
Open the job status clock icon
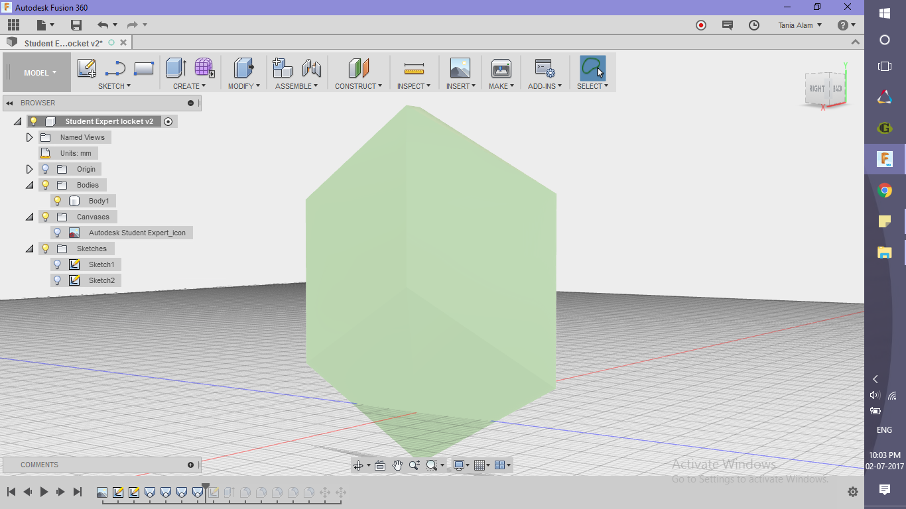tap(754, 25)
